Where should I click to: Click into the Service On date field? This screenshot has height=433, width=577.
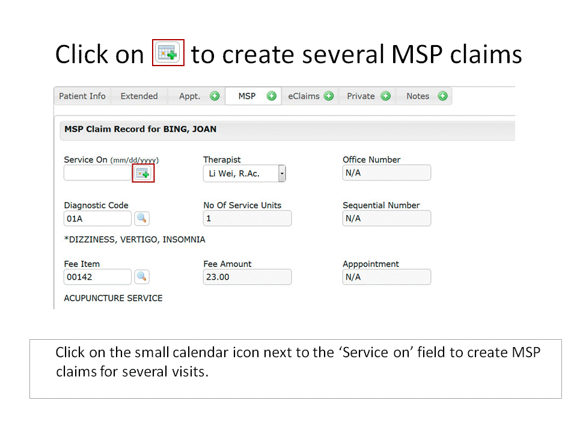tap(97, 173)
